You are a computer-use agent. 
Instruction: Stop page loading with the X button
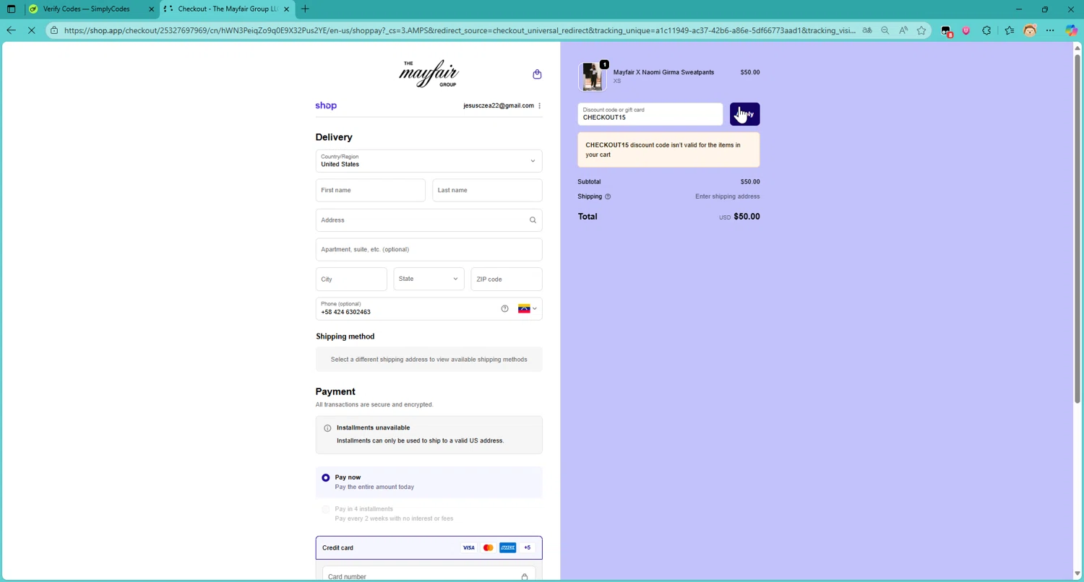pyautogui.click(x=31, y=30)
